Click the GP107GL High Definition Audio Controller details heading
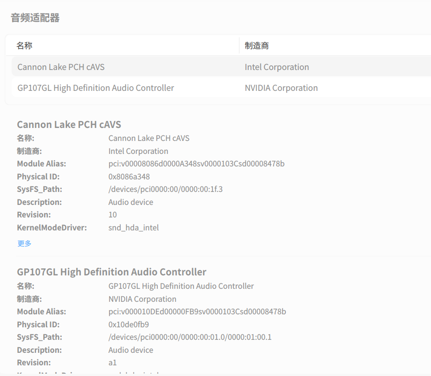This screenshot has height=376, width=431. 112,272
